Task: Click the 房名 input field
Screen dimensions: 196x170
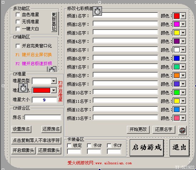Action: click(x=43, y=117)
